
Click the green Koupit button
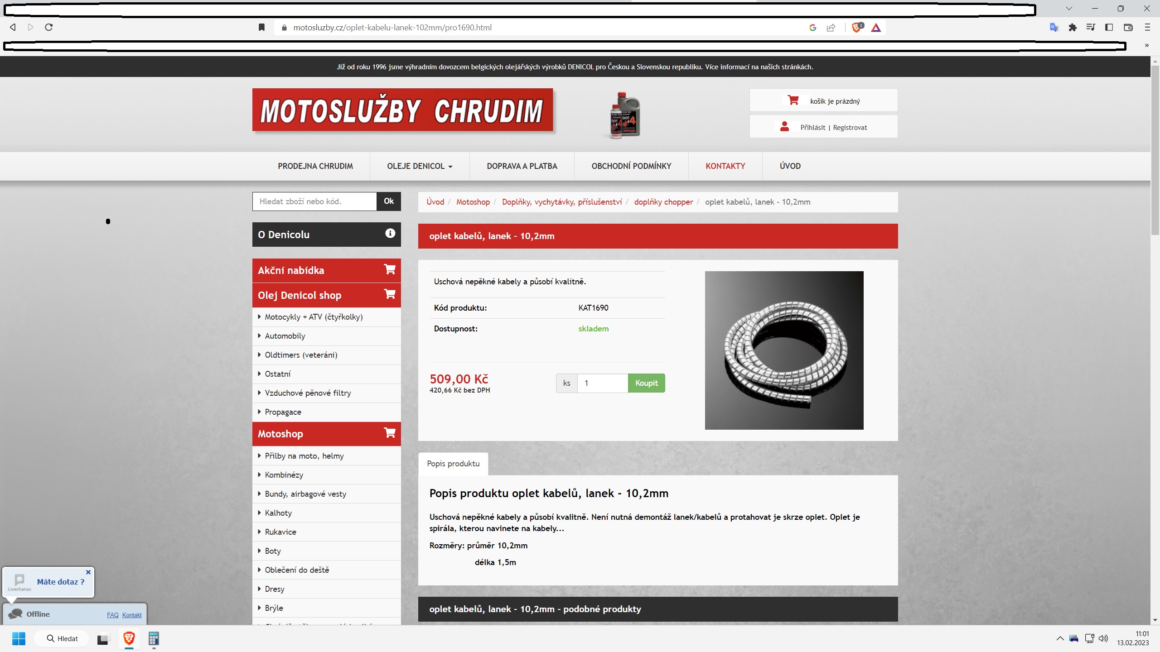pos(646,383)
